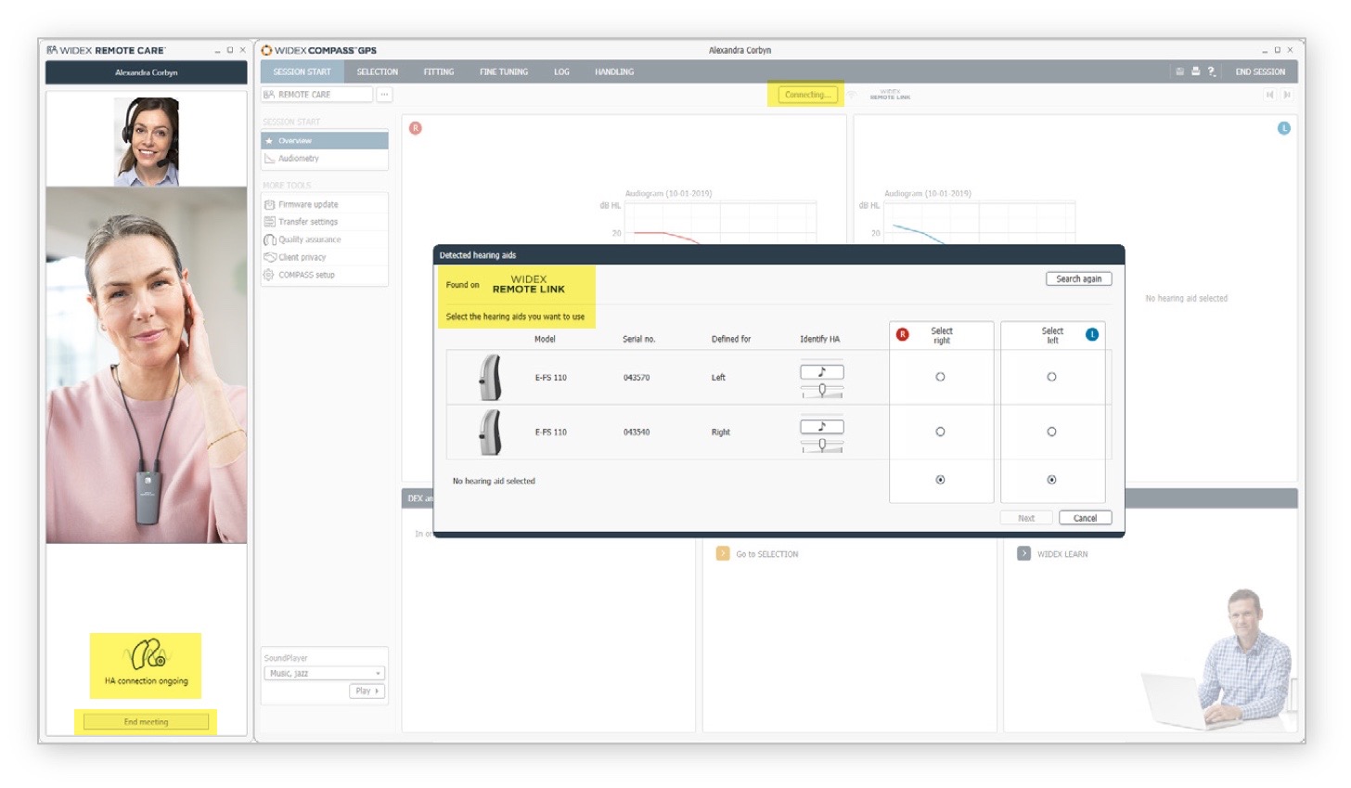The height and width of the screenshot is (788, 1351).
Task: Click the REMOTE CARE field
Action: [317, 95]
